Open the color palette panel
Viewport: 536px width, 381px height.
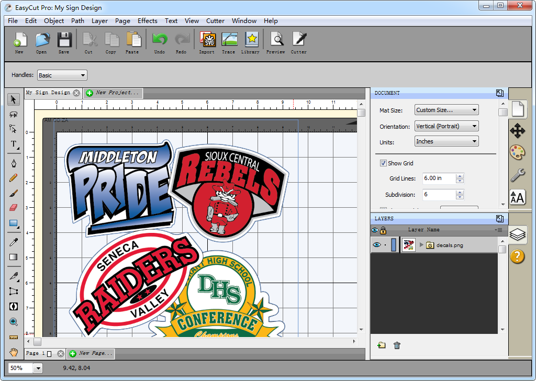517,152
